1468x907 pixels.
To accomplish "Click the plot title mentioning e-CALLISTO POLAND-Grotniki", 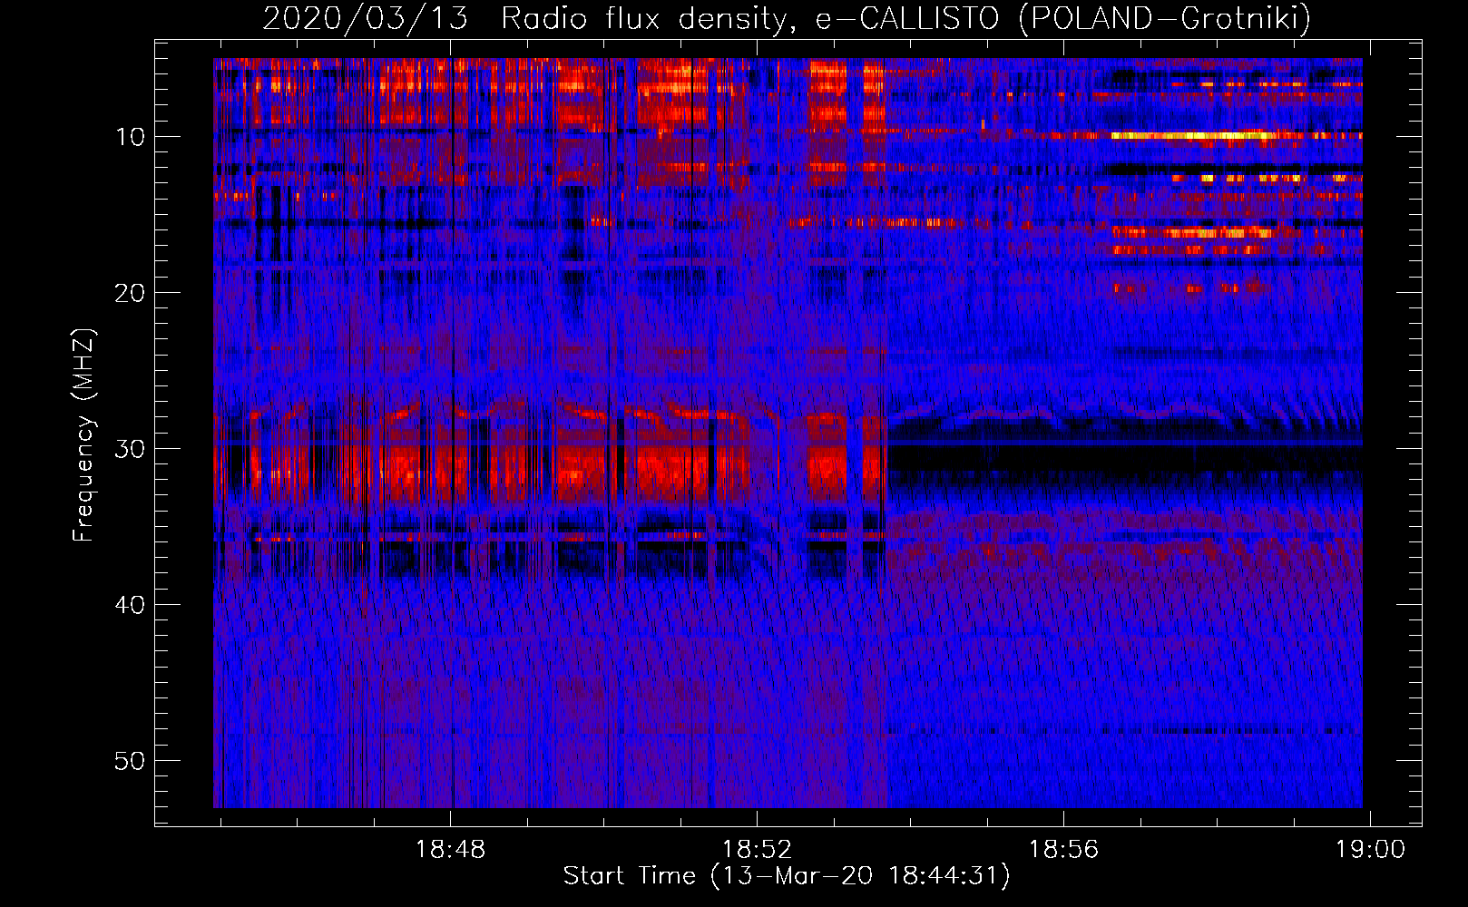I will coord(787,18).
